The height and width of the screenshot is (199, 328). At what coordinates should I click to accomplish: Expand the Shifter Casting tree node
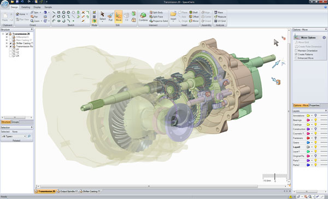click(x=7, y=43)
